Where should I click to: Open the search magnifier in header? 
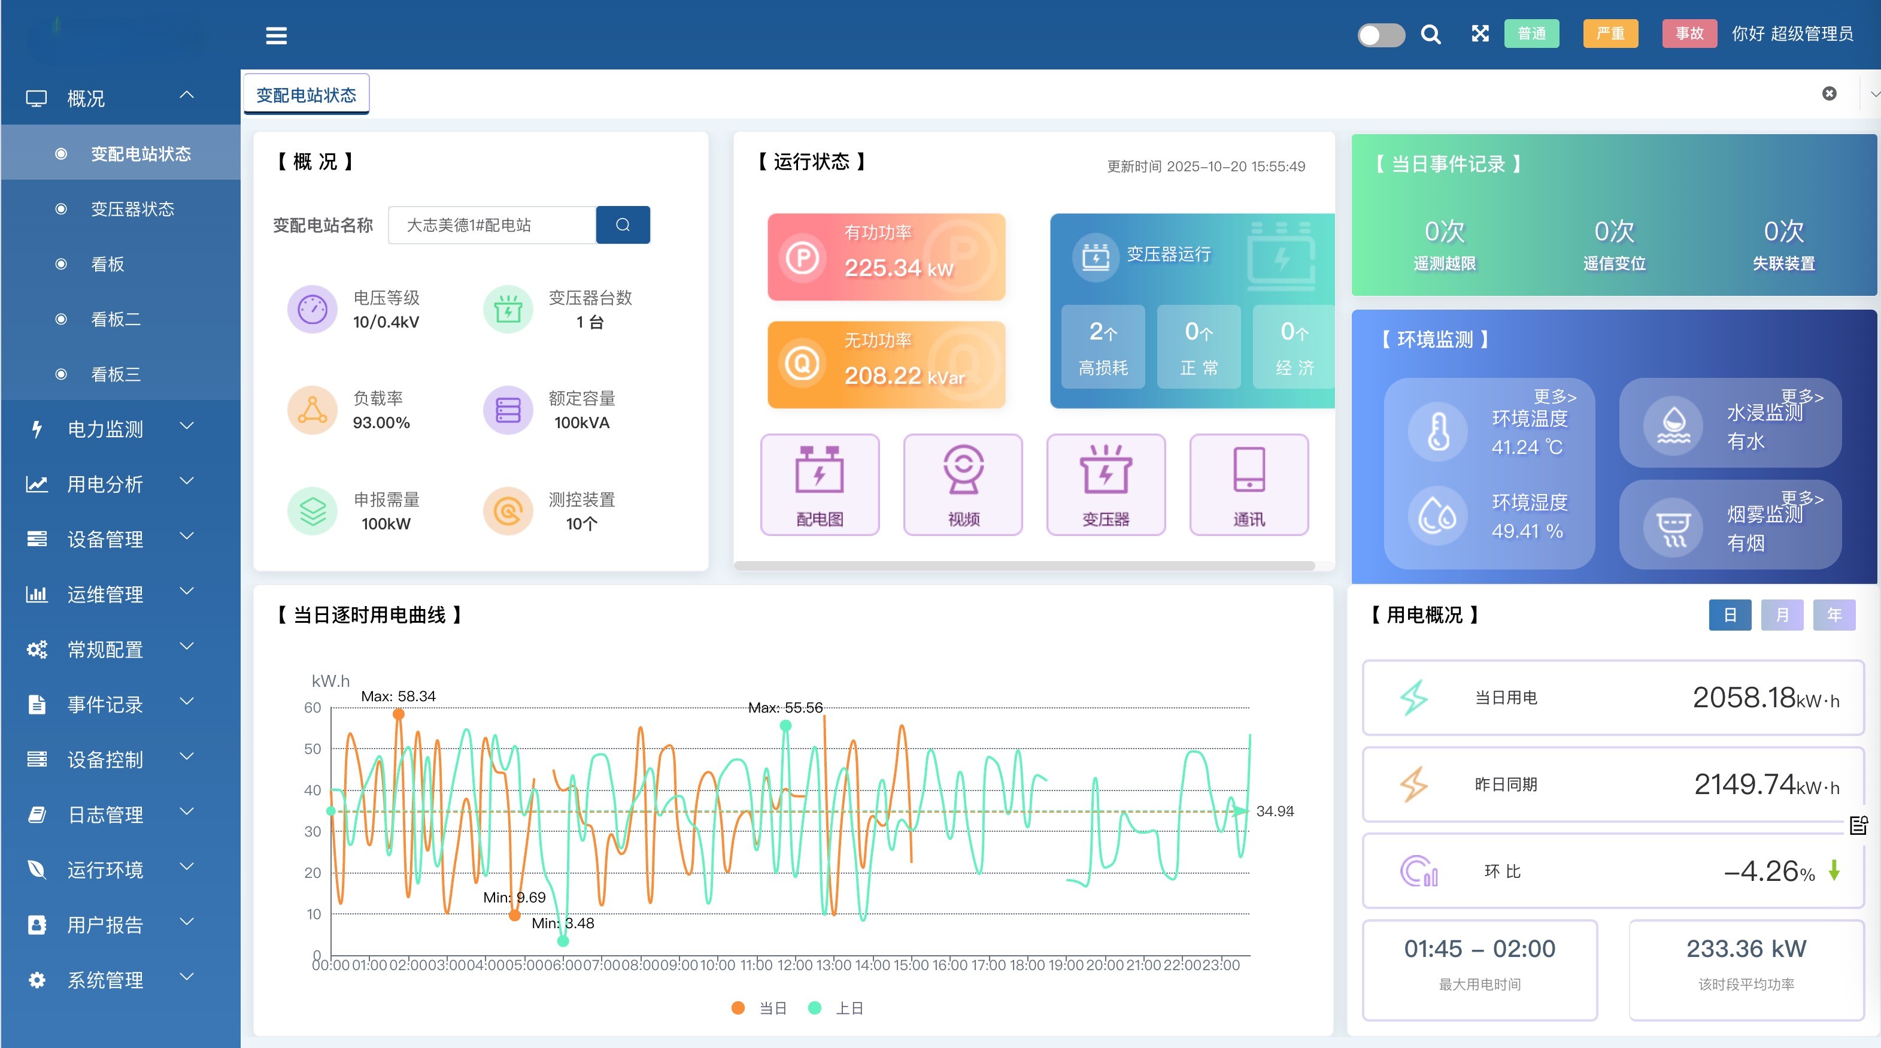tap(1430, 34)
